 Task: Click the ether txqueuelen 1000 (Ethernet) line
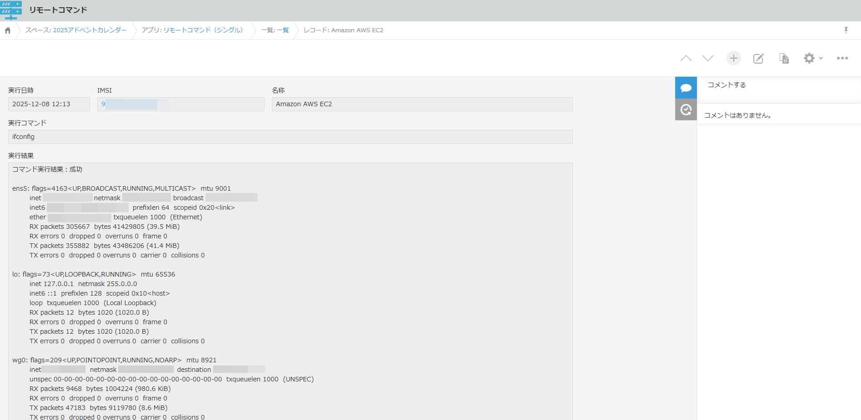tap(116, 217)
